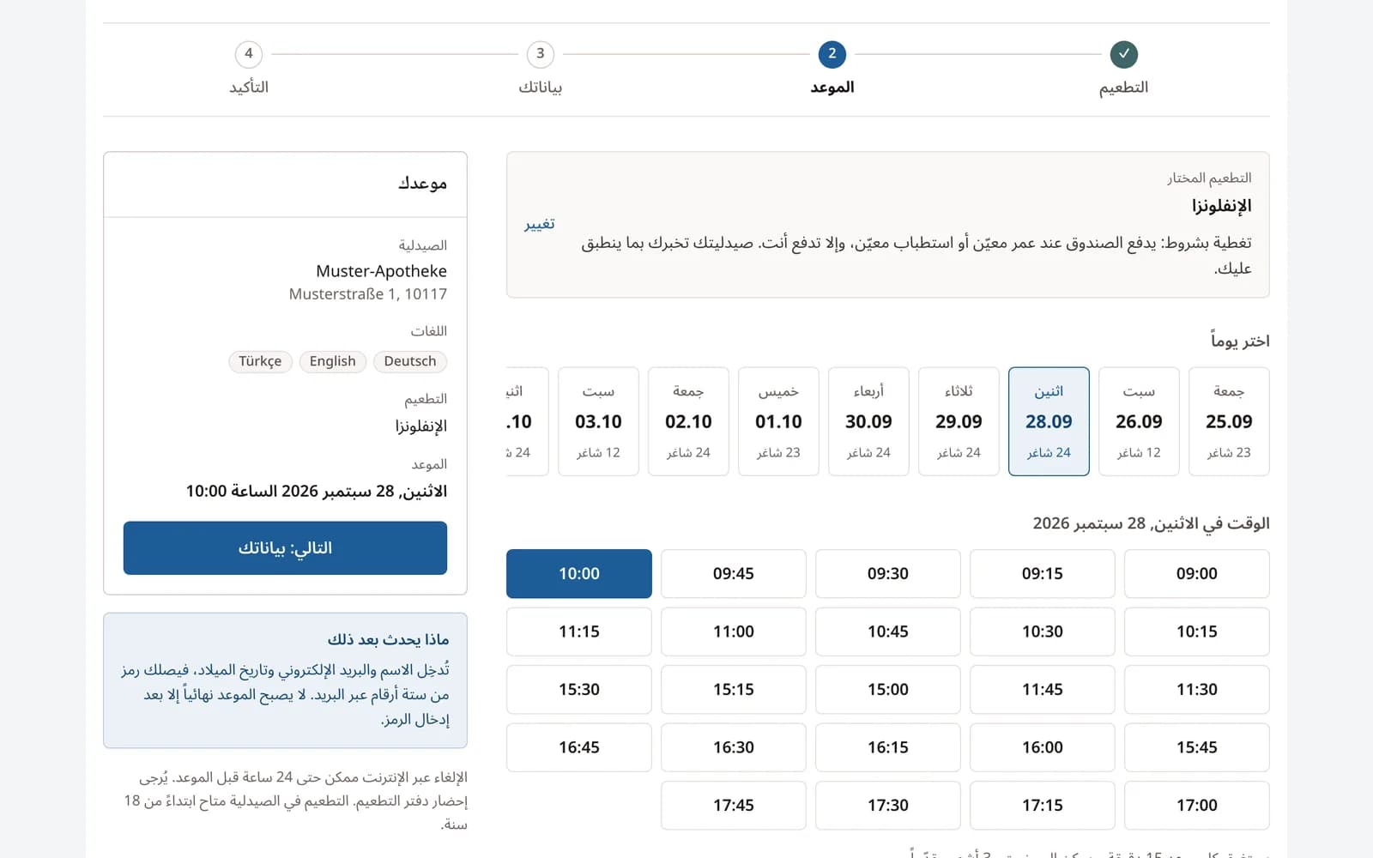
Task: Select the day Saturday 03.10
Action: coord(598,421)
